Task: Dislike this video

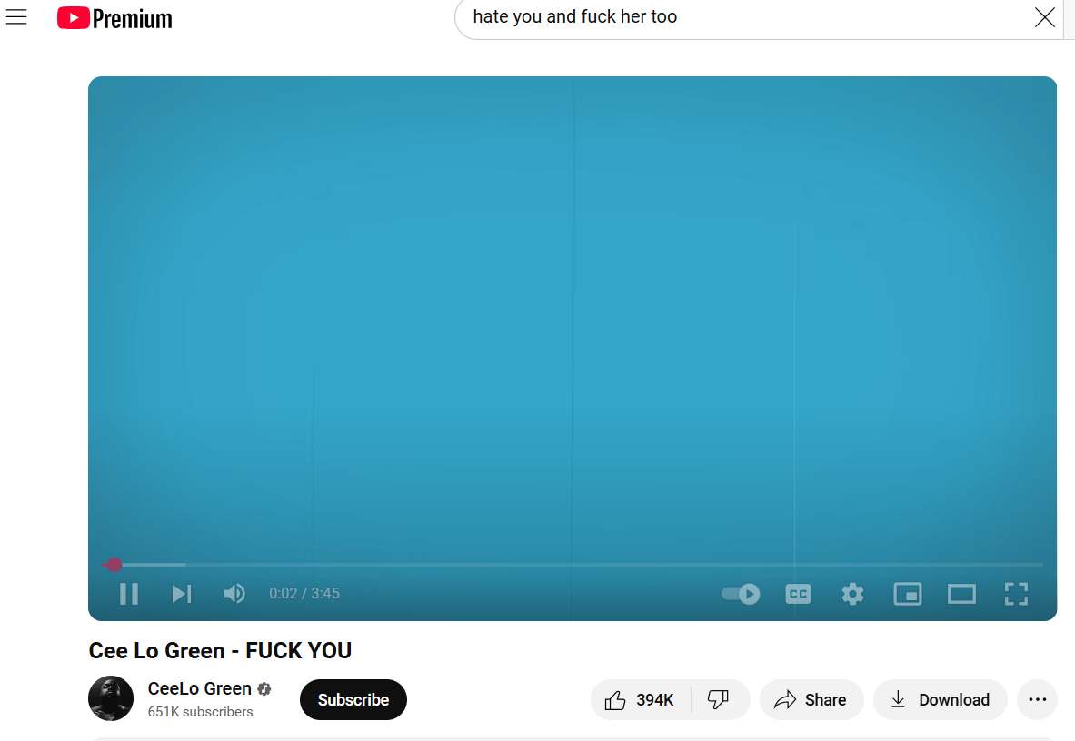Action: (719, 700)
